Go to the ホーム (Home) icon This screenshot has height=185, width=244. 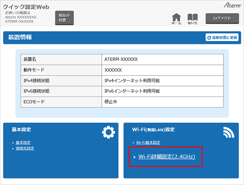(176, 19)
